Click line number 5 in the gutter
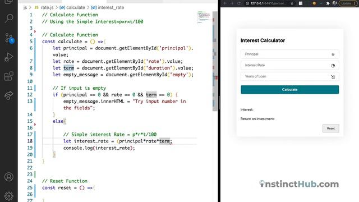 tap(31, 42)
